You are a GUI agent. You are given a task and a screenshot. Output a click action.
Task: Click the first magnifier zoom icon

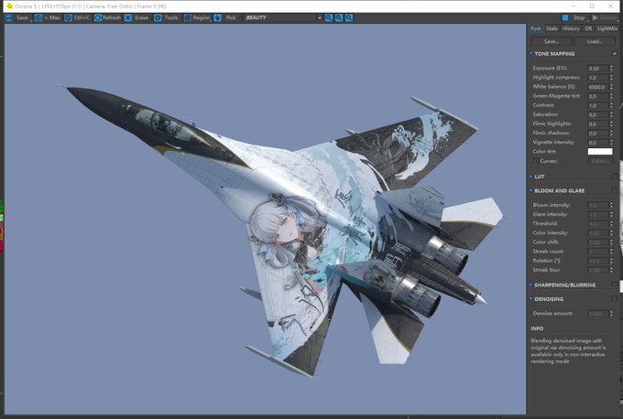[329, 18]
